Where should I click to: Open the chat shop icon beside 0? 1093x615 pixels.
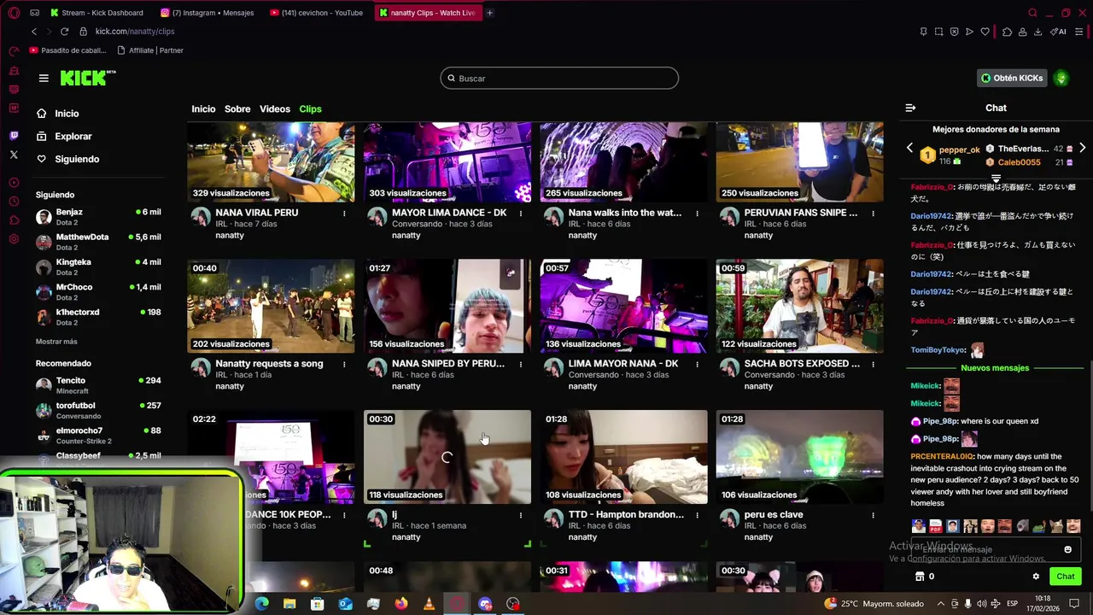[919, 577]
